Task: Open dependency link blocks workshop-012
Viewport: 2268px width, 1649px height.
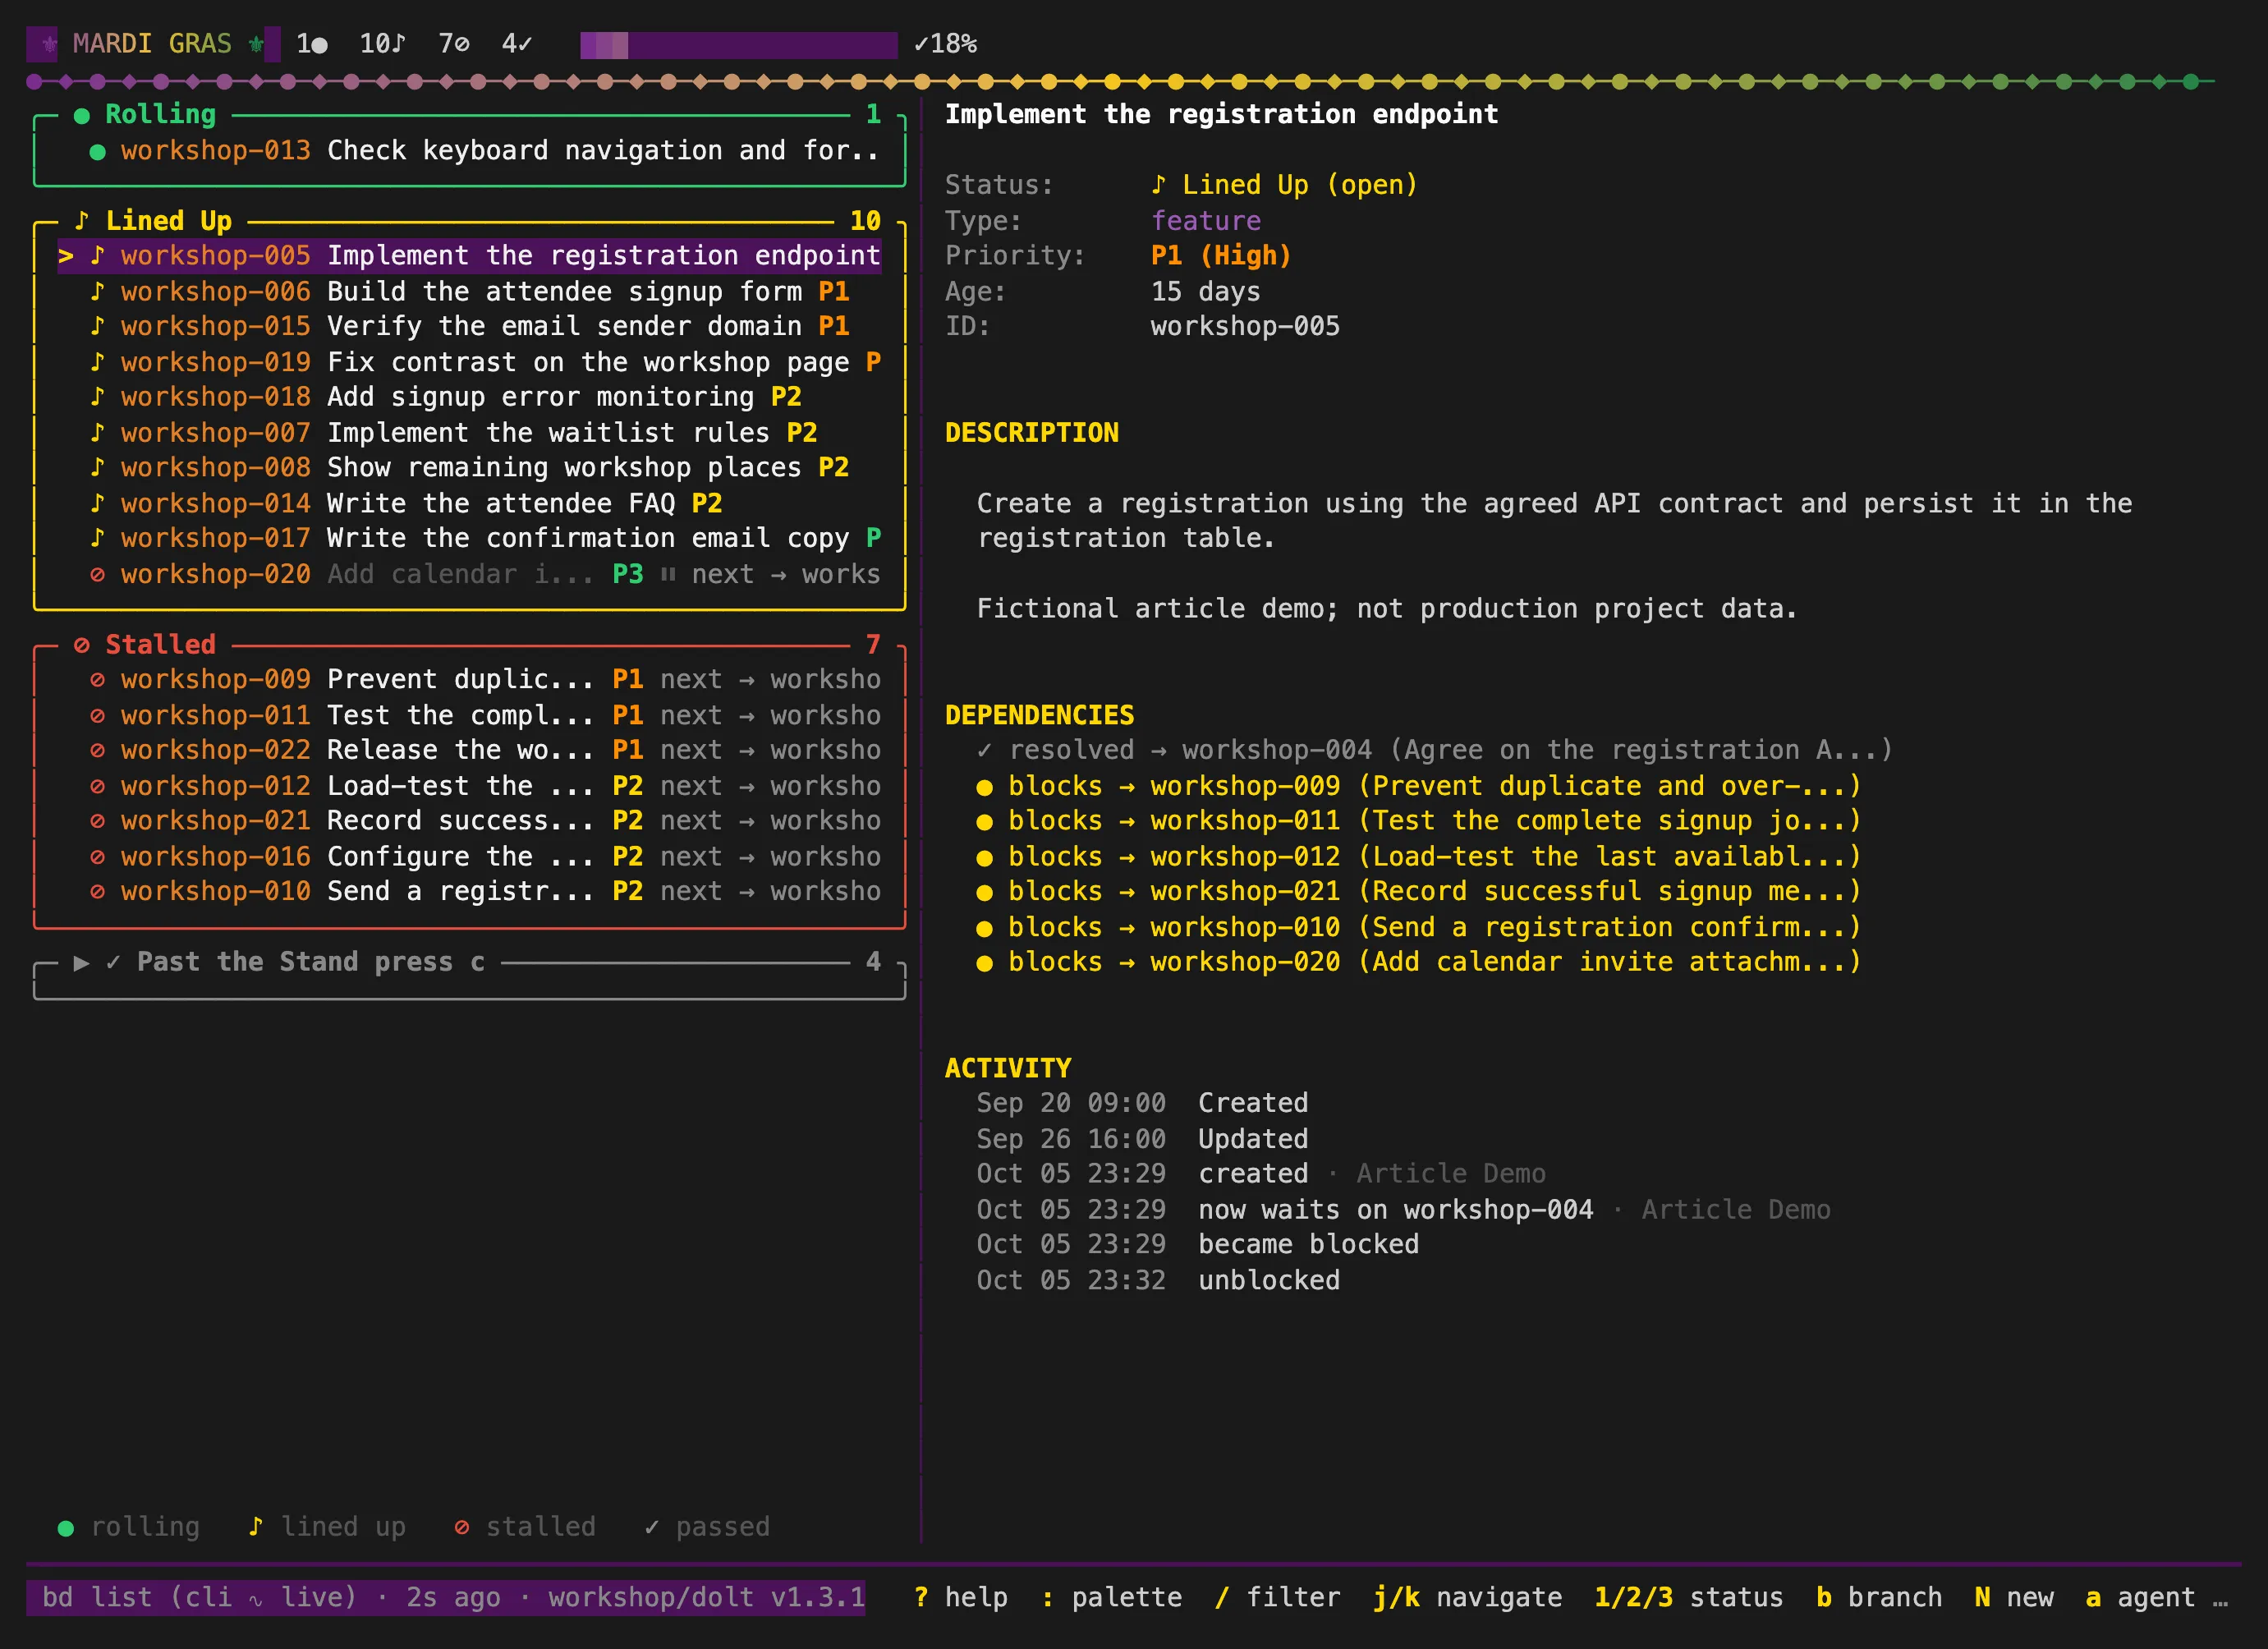Action: click(x=1419, y=857)
